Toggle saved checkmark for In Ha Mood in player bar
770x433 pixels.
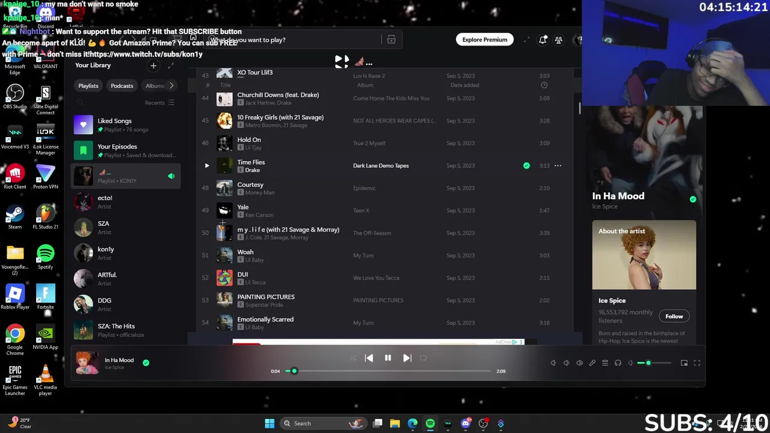click(x=146, y=363)
